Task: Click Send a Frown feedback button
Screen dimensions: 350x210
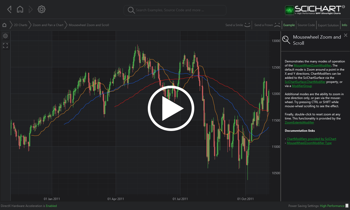Action: pyautogui.click(x=267, y=25)
